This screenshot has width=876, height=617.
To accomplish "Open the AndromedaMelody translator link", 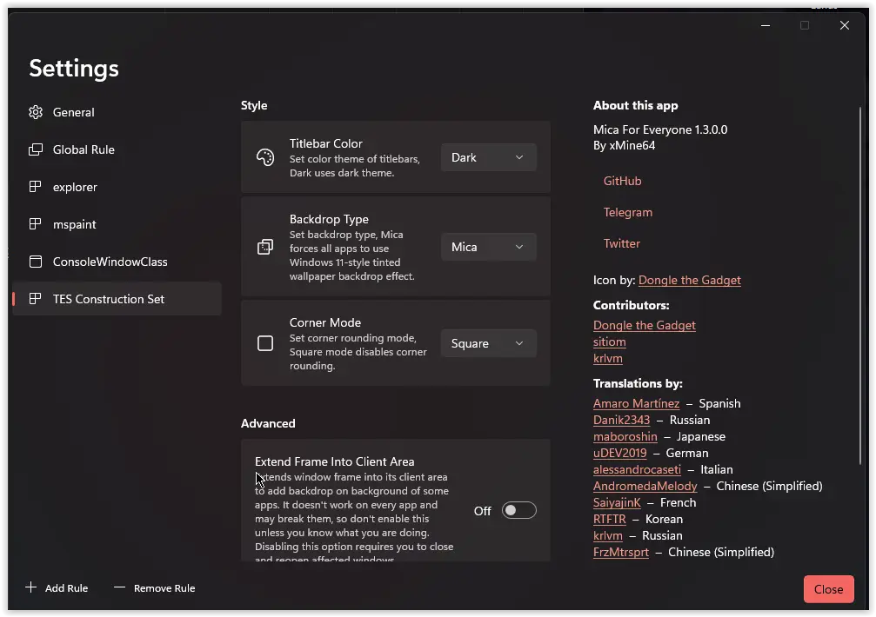I will coord(645,486).
